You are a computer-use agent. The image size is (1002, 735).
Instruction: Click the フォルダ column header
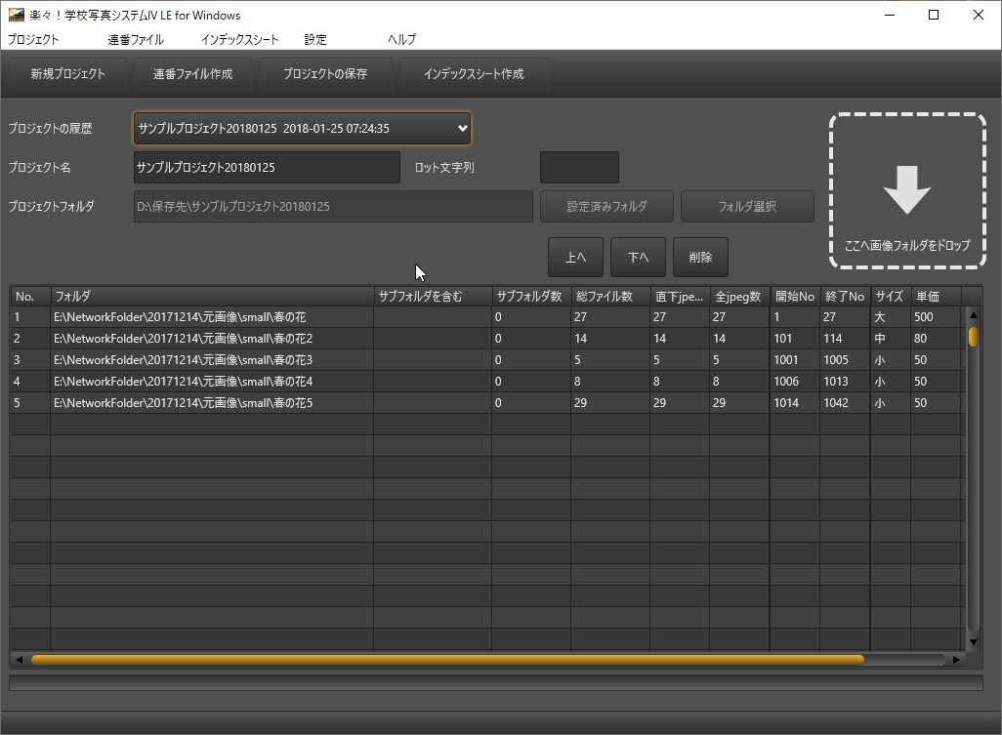pyautogui.click(x=212, y=297)
